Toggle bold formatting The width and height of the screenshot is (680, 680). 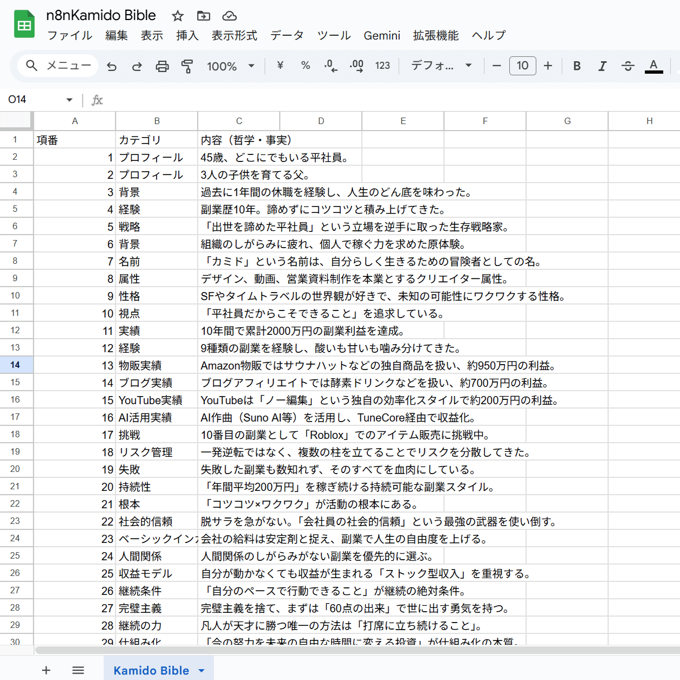[x=577, y=66]
